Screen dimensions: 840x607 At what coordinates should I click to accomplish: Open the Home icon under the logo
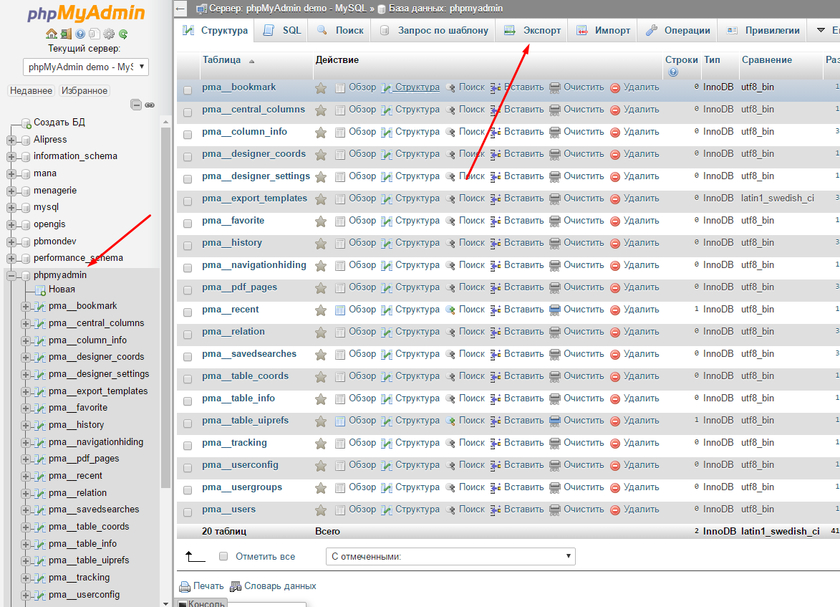[x=52, y=34]
